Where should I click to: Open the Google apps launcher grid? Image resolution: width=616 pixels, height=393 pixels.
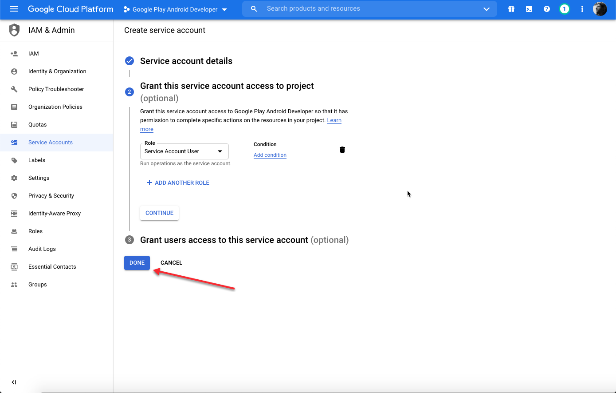coord(511,9)
